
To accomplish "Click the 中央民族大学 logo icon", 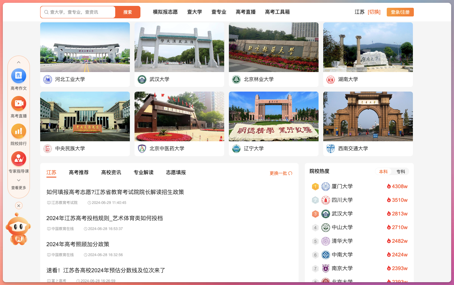I will click(48, 149).
